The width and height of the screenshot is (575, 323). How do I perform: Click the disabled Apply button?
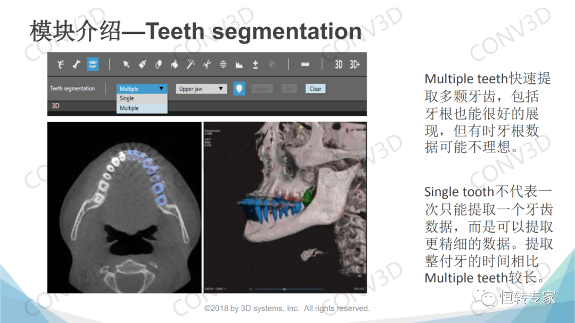(262, 89)
